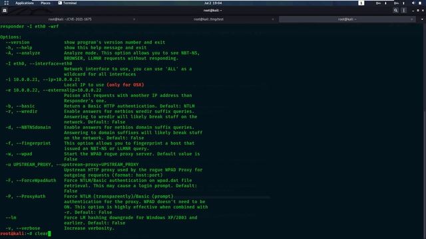Click the 'Options:' heading text
This screenshot has height=239, width=426.
(x=11, y=37)
